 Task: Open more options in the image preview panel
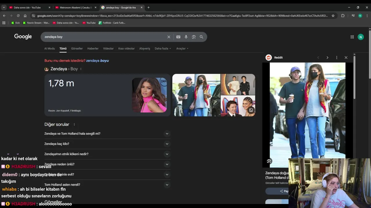point(337,57)
